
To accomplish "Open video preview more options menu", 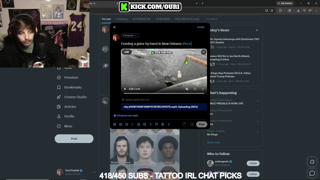I will (203, 89).
